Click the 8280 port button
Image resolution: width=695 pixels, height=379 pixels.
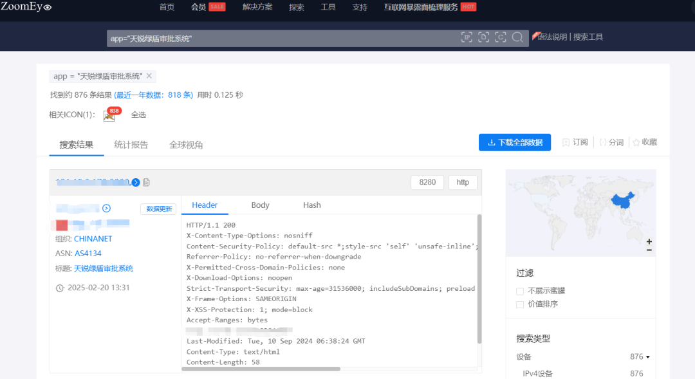pyautogui.click(x=427, y=182)
